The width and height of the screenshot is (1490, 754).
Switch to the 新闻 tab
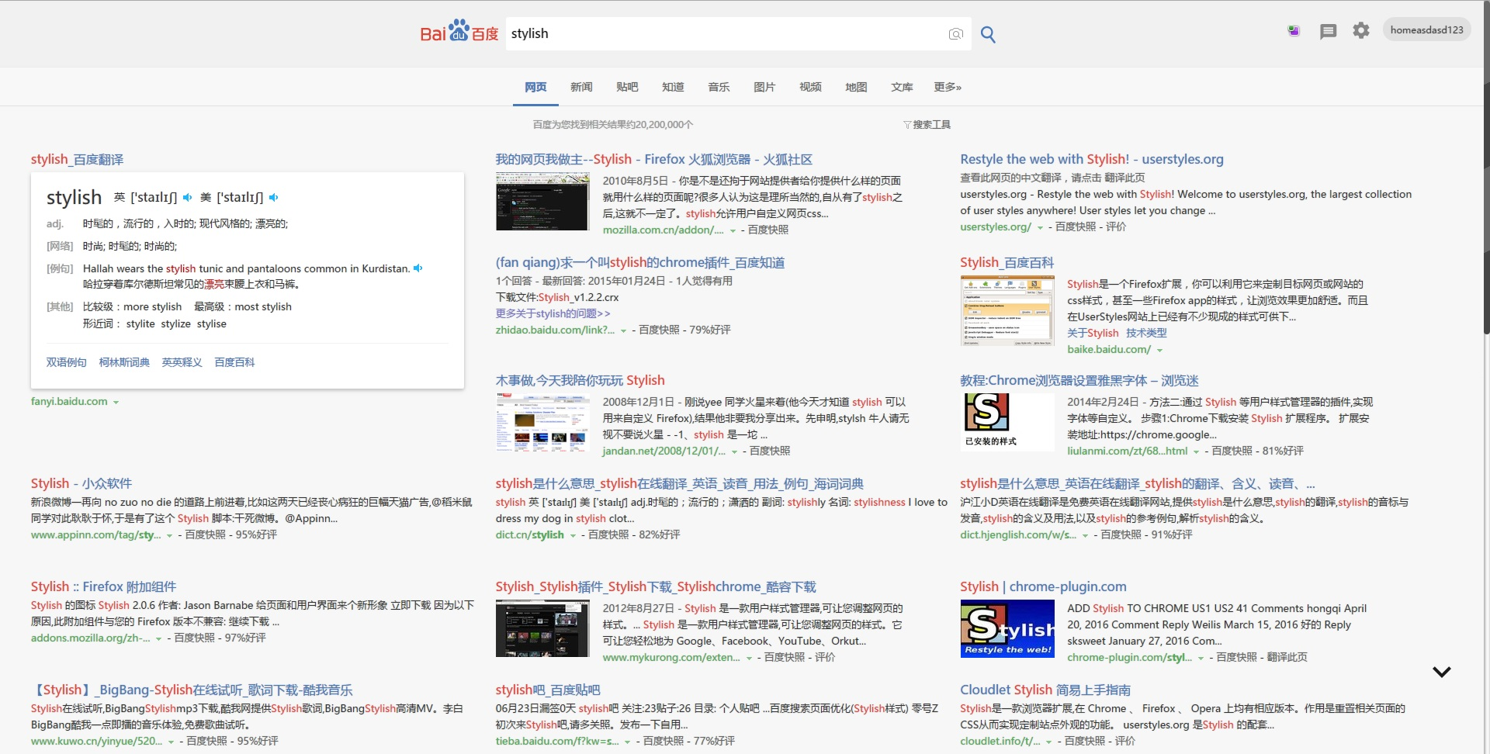pyautogui.click(x=581, y=87)
